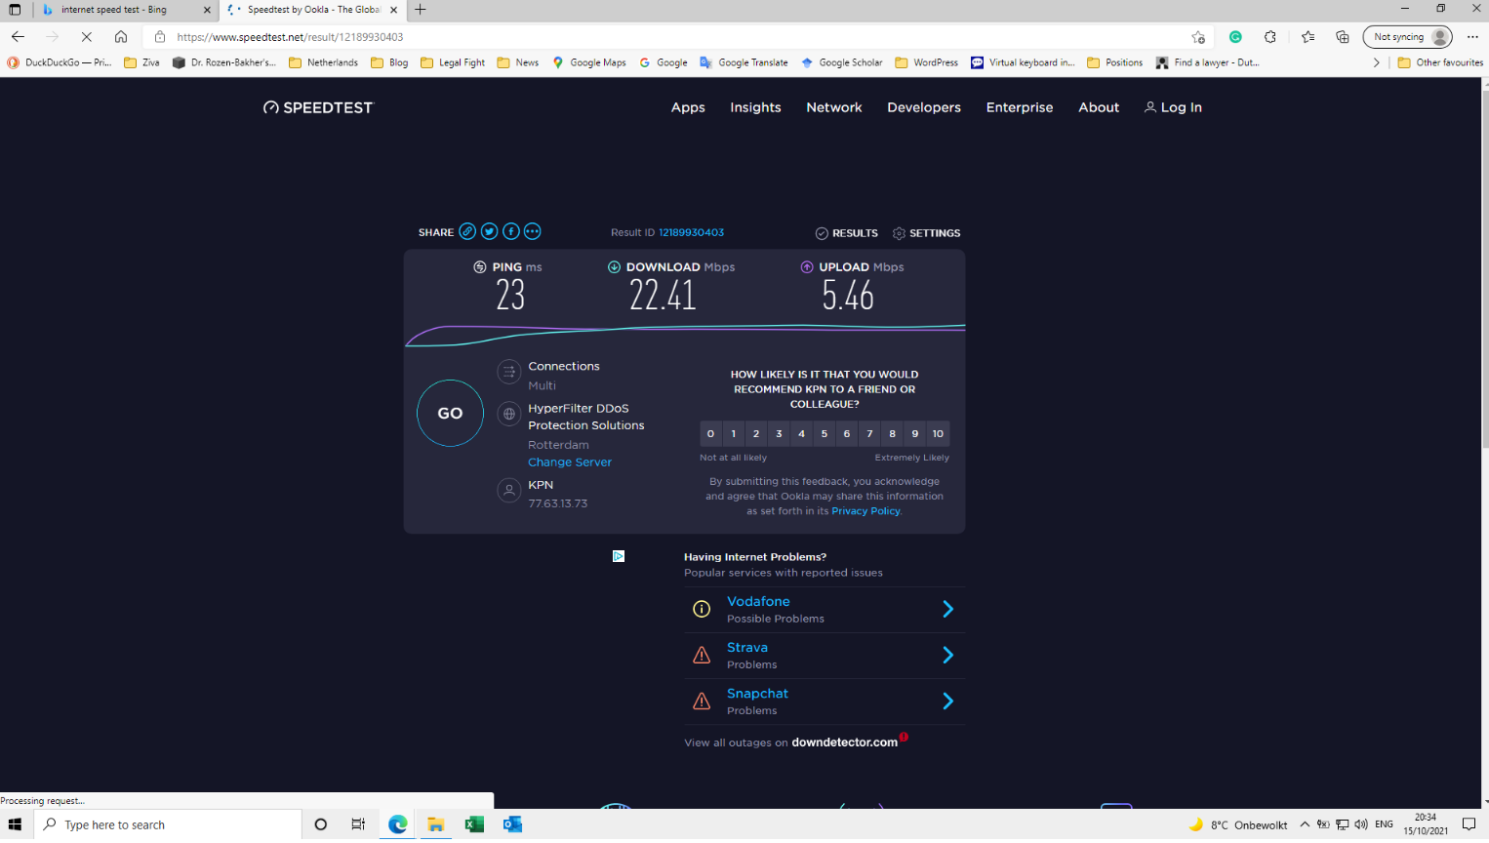Open Network menu item
Viewport: 1489px width, 843px height.
pyautogui.click(x=834, y=107)
